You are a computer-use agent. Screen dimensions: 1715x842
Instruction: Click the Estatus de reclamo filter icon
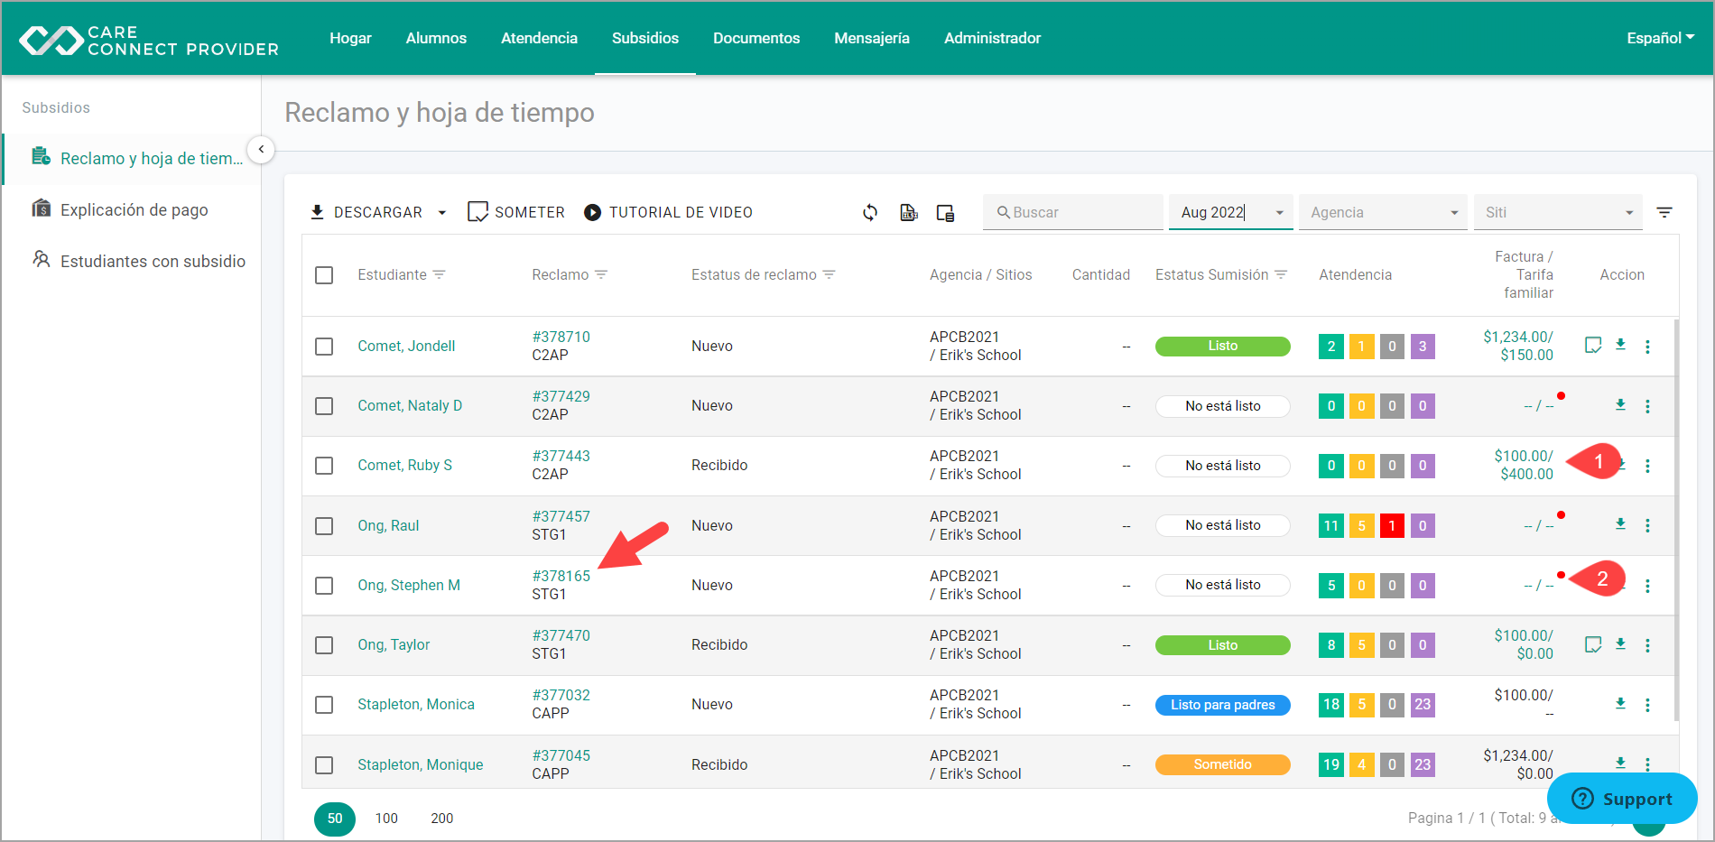(x=829, y=274)
